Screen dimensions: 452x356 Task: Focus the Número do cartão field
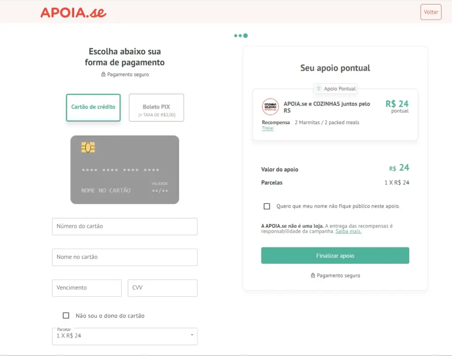click(x=124, y=226)
